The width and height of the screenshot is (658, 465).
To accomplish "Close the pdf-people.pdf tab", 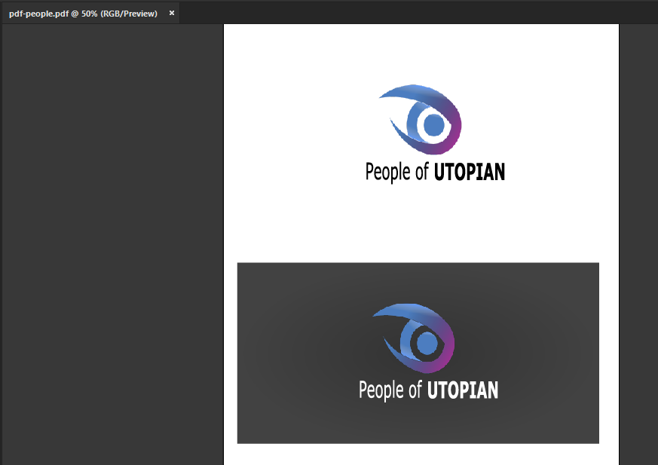I will tap(172, 13).
